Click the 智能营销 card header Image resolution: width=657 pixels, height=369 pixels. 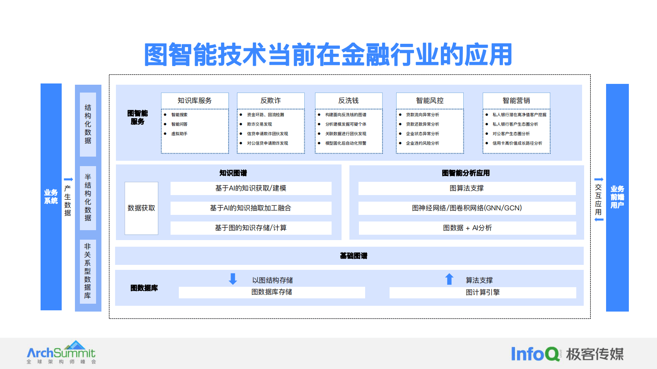[x=516, y=101]
